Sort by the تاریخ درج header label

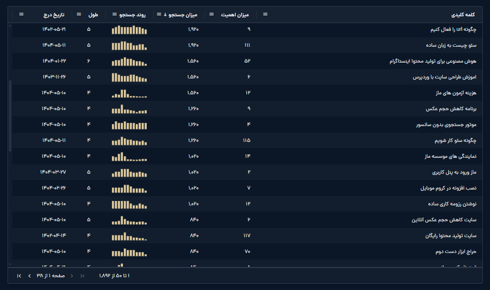click(53, 15)
